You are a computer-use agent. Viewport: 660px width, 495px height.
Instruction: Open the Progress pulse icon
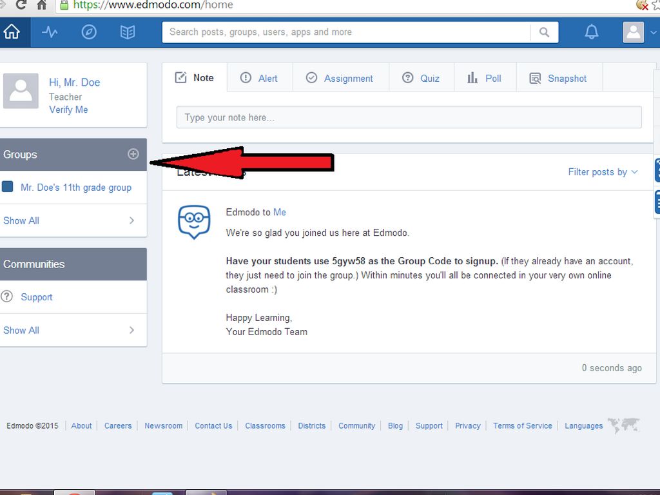coord(50,32)
